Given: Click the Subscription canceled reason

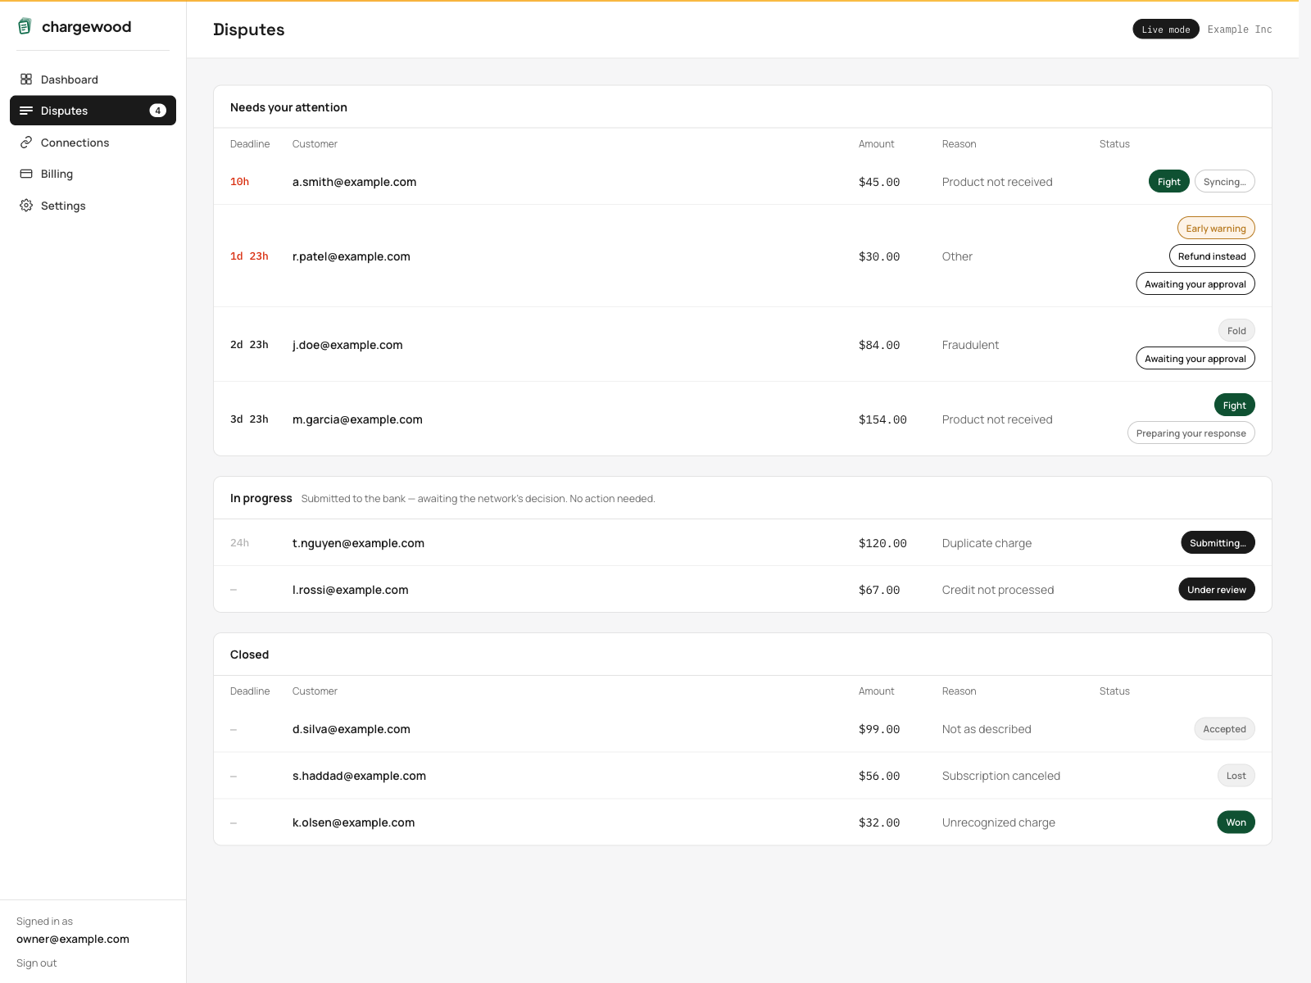Looking at the screenshot, I should coord(1001,776).
